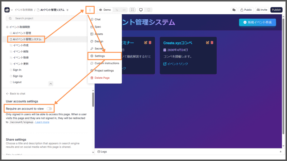Image resolution: width=287 pixels, height=161 pixels.
Task: Click 新規イベント作成 button
Action: (257, 22)
